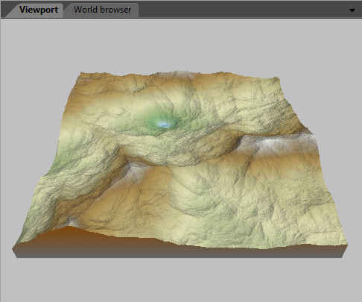Screen dimensions: 362x302
Task: Expand the panel options dropdown arrow
Action: coord(352,10)
